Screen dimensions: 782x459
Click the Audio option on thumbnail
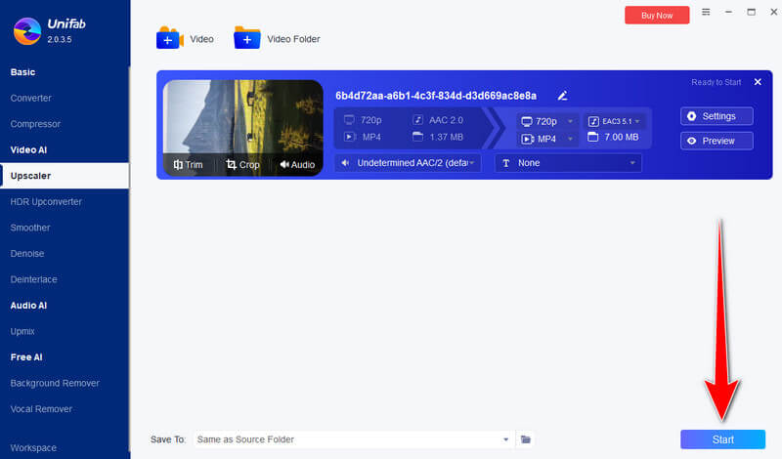(297, 164)
